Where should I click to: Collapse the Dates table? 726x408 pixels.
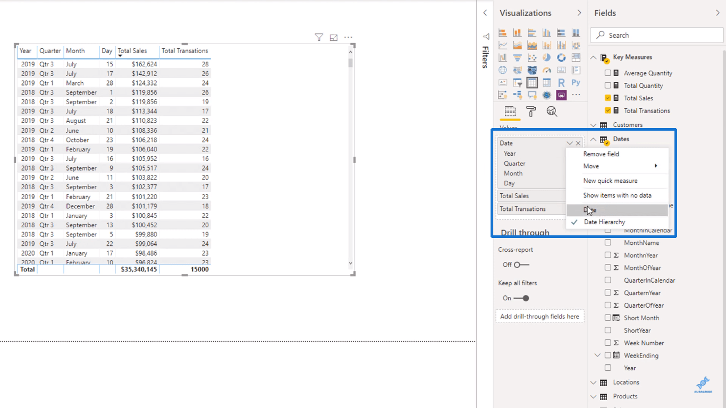(594, 139)
